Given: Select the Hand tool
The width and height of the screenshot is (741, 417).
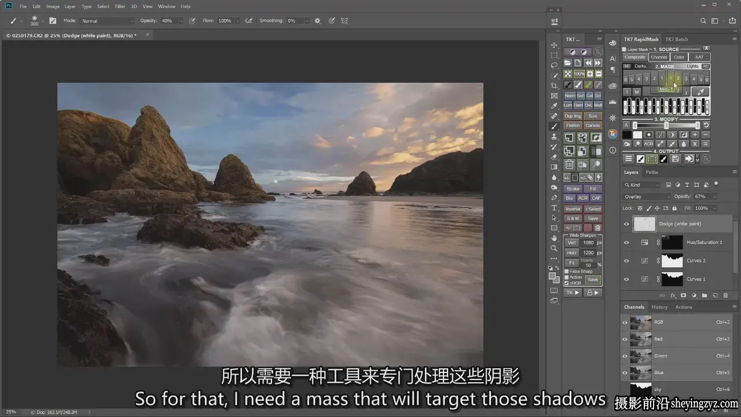Looking at the screenshot, I should point(554,238).
